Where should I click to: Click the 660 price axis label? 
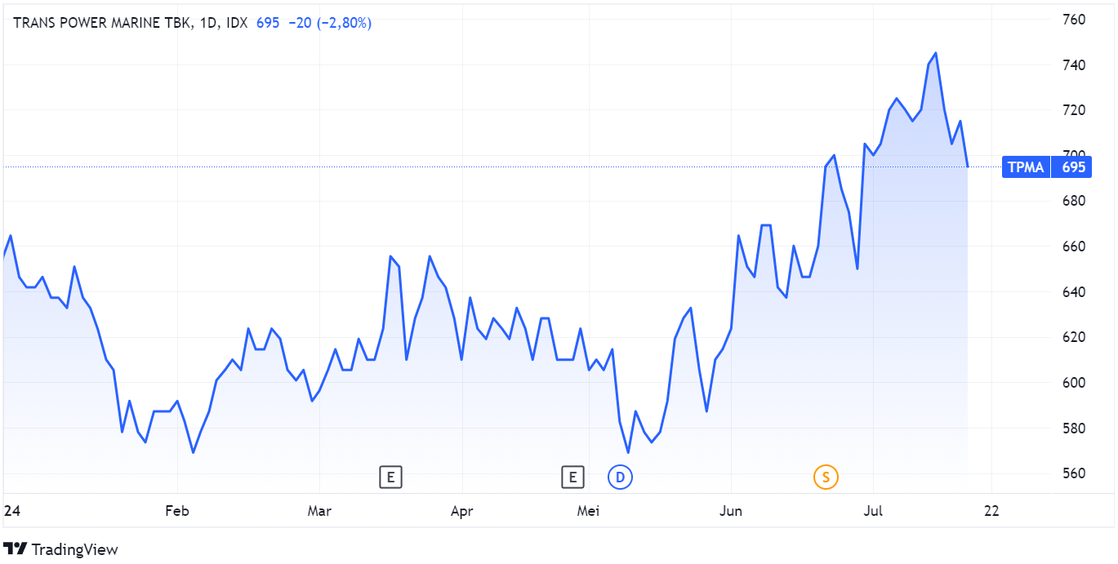click(x=1073, y=246)
